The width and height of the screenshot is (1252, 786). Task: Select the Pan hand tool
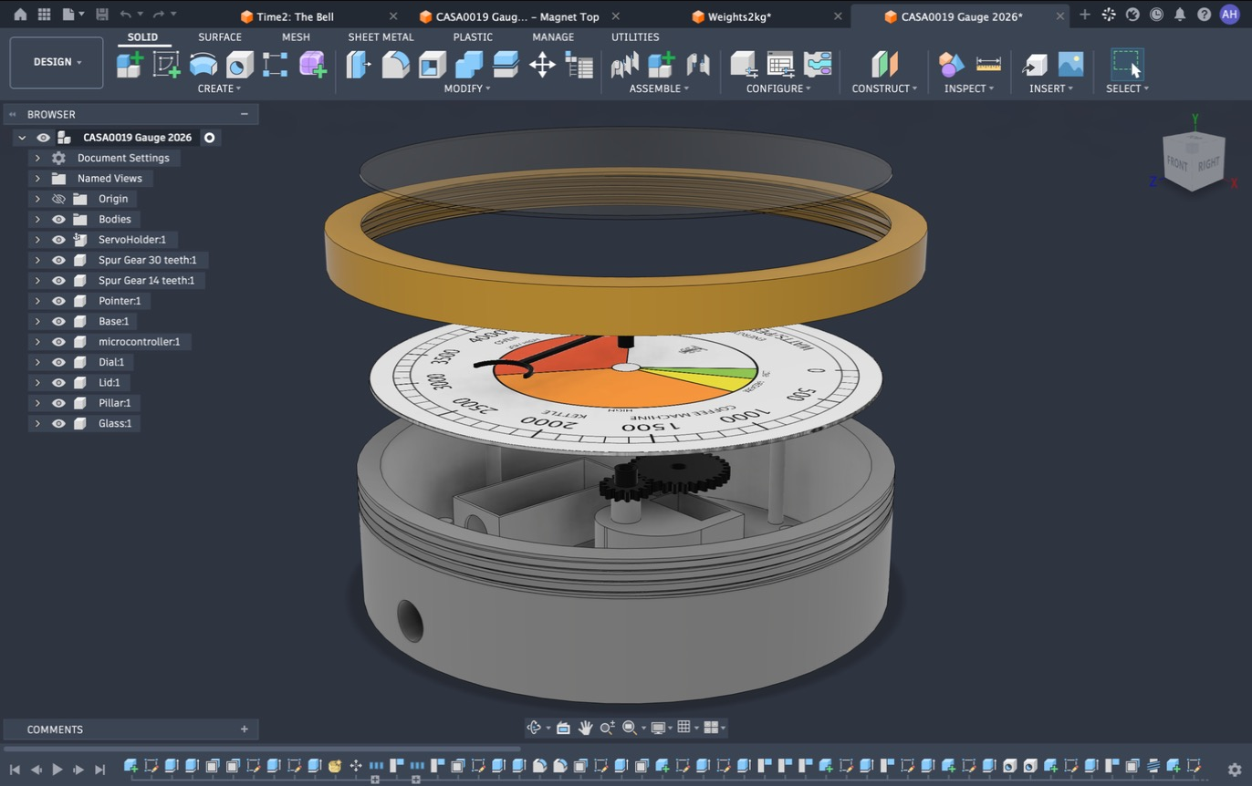(x=585, y=728)
